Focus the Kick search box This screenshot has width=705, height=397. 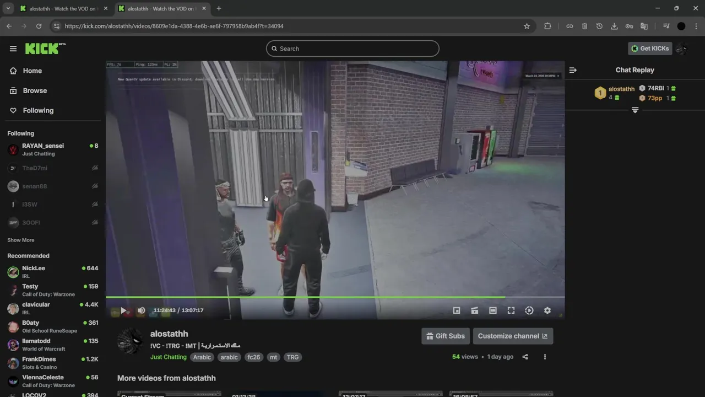[x=352, y=49]
